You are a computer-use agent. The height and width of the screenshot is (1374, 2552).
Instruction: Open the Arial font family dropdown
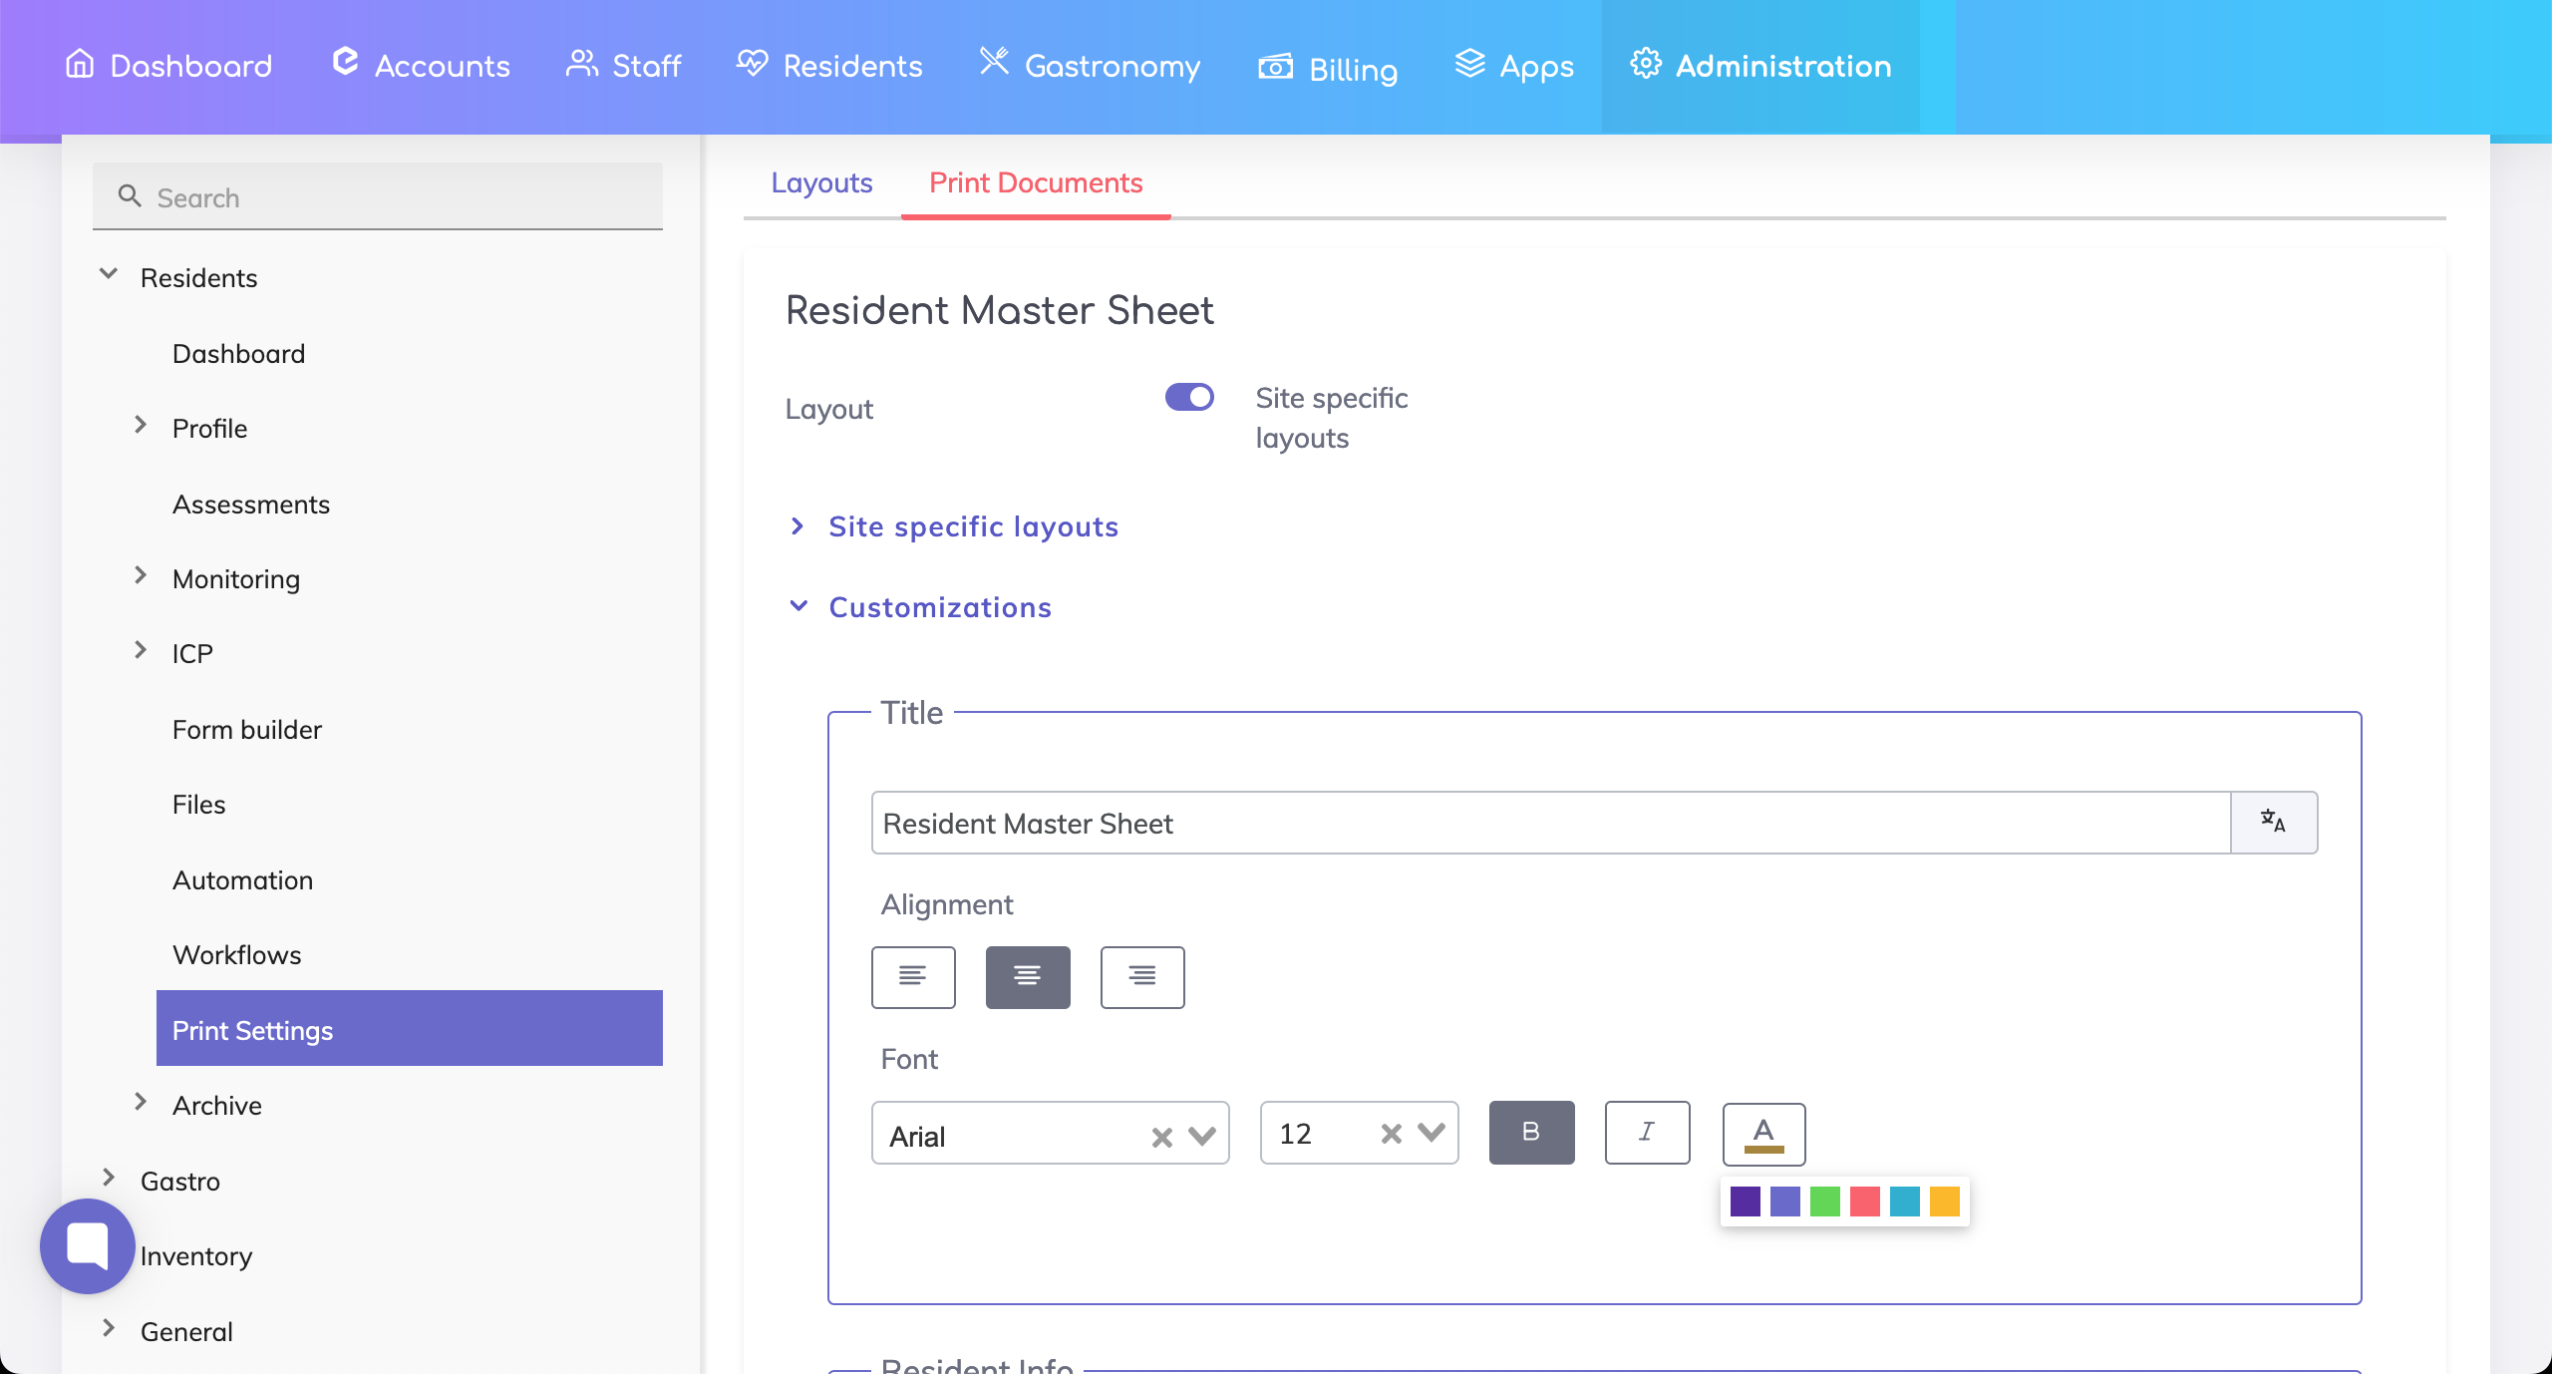tap(1203, 1137)
